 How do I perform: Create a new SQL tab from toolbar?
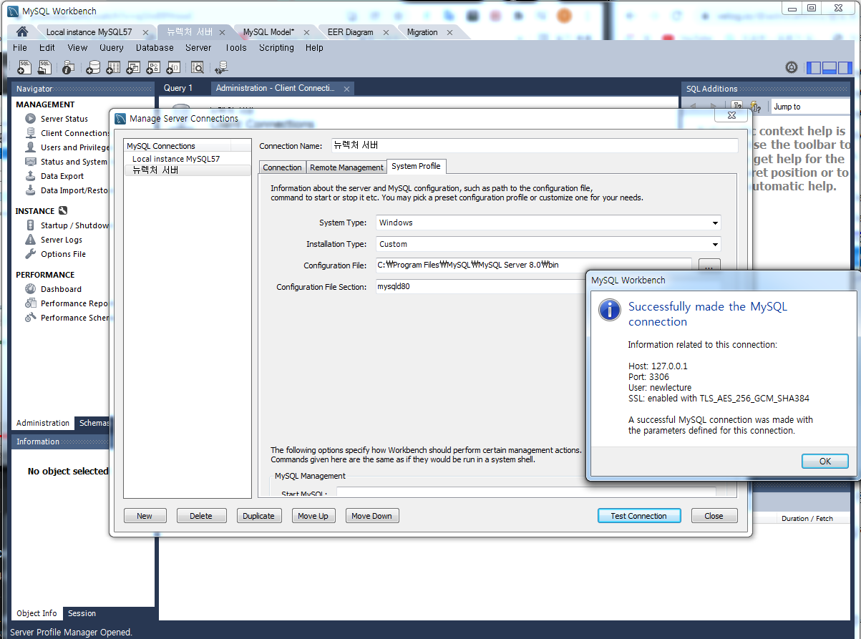(24, 67)
